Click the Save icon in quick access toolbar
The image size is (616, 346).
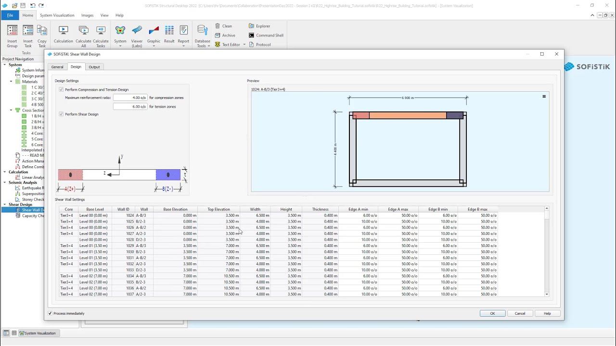23,6
